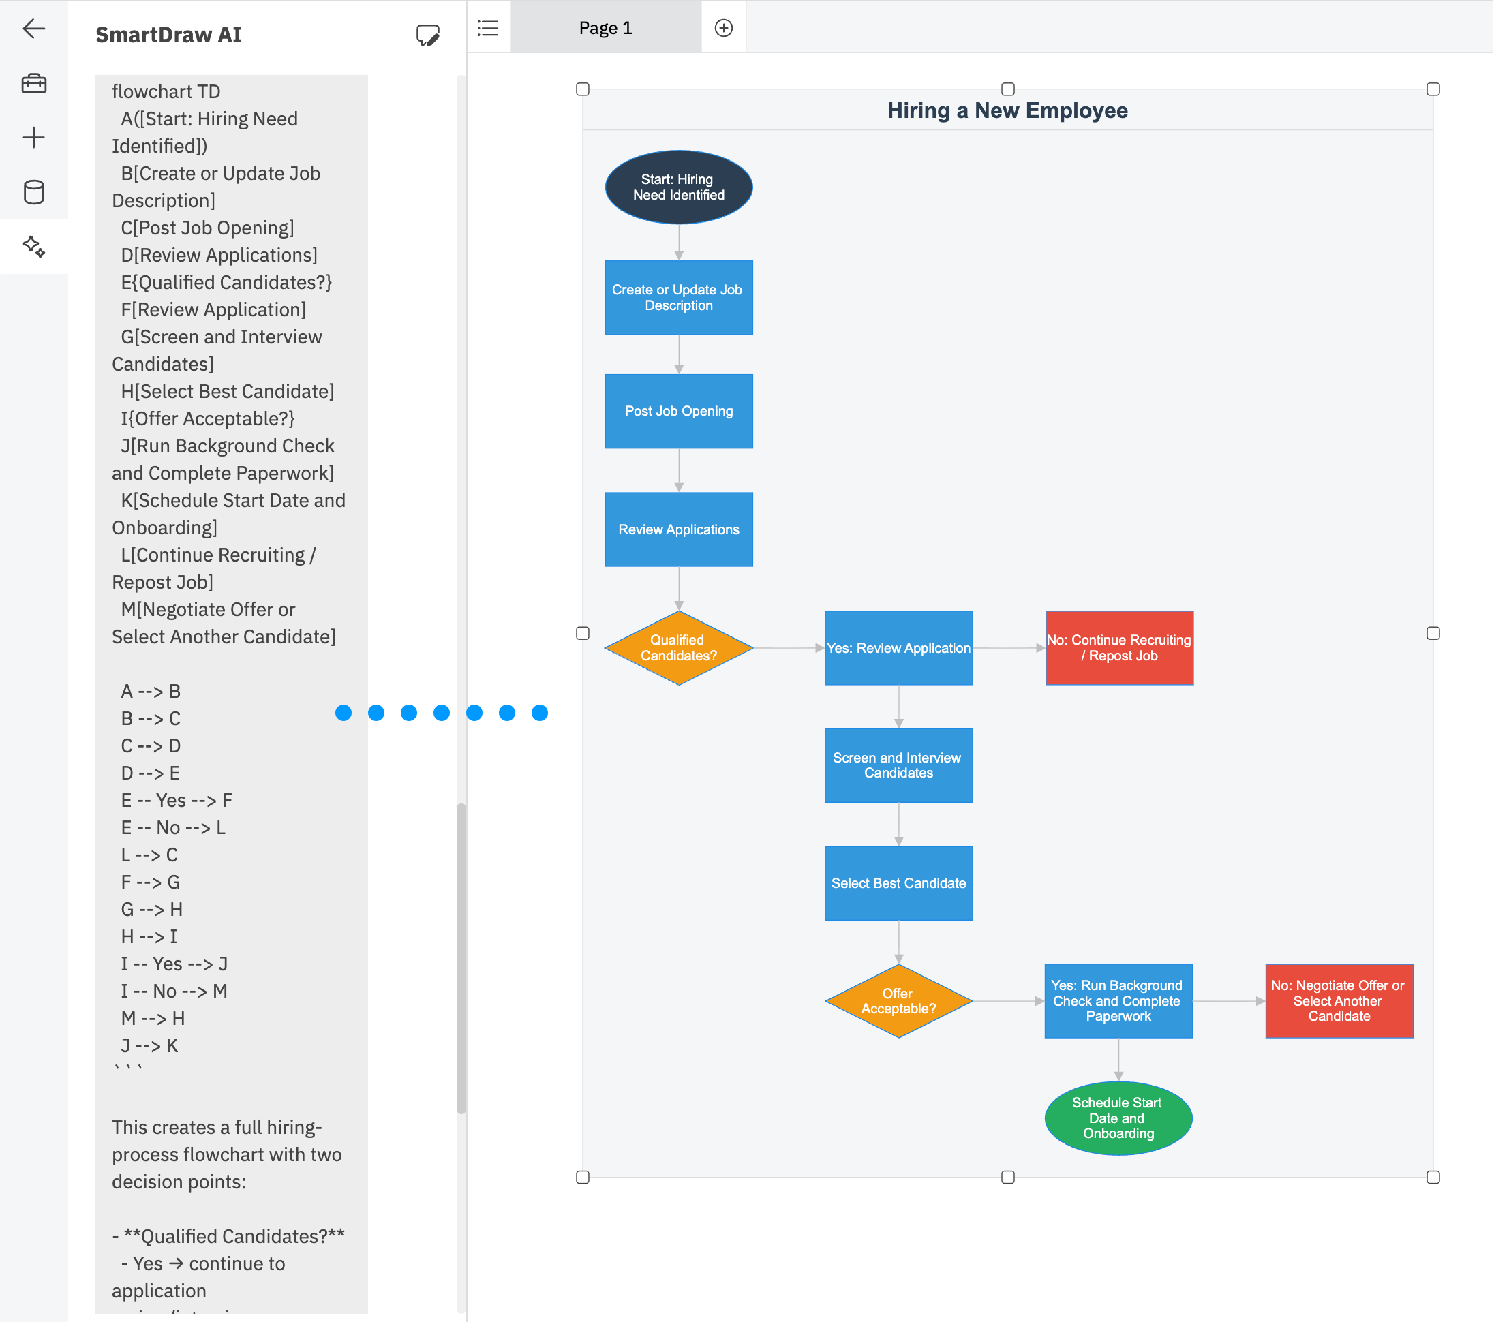Select the Screen and Interview Candidates box

[899, 765]
